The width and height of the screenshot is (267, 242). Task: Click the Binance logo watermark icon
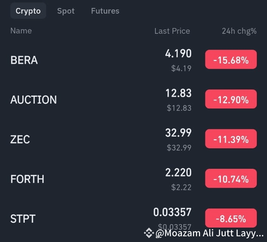(x=149, y=233)
